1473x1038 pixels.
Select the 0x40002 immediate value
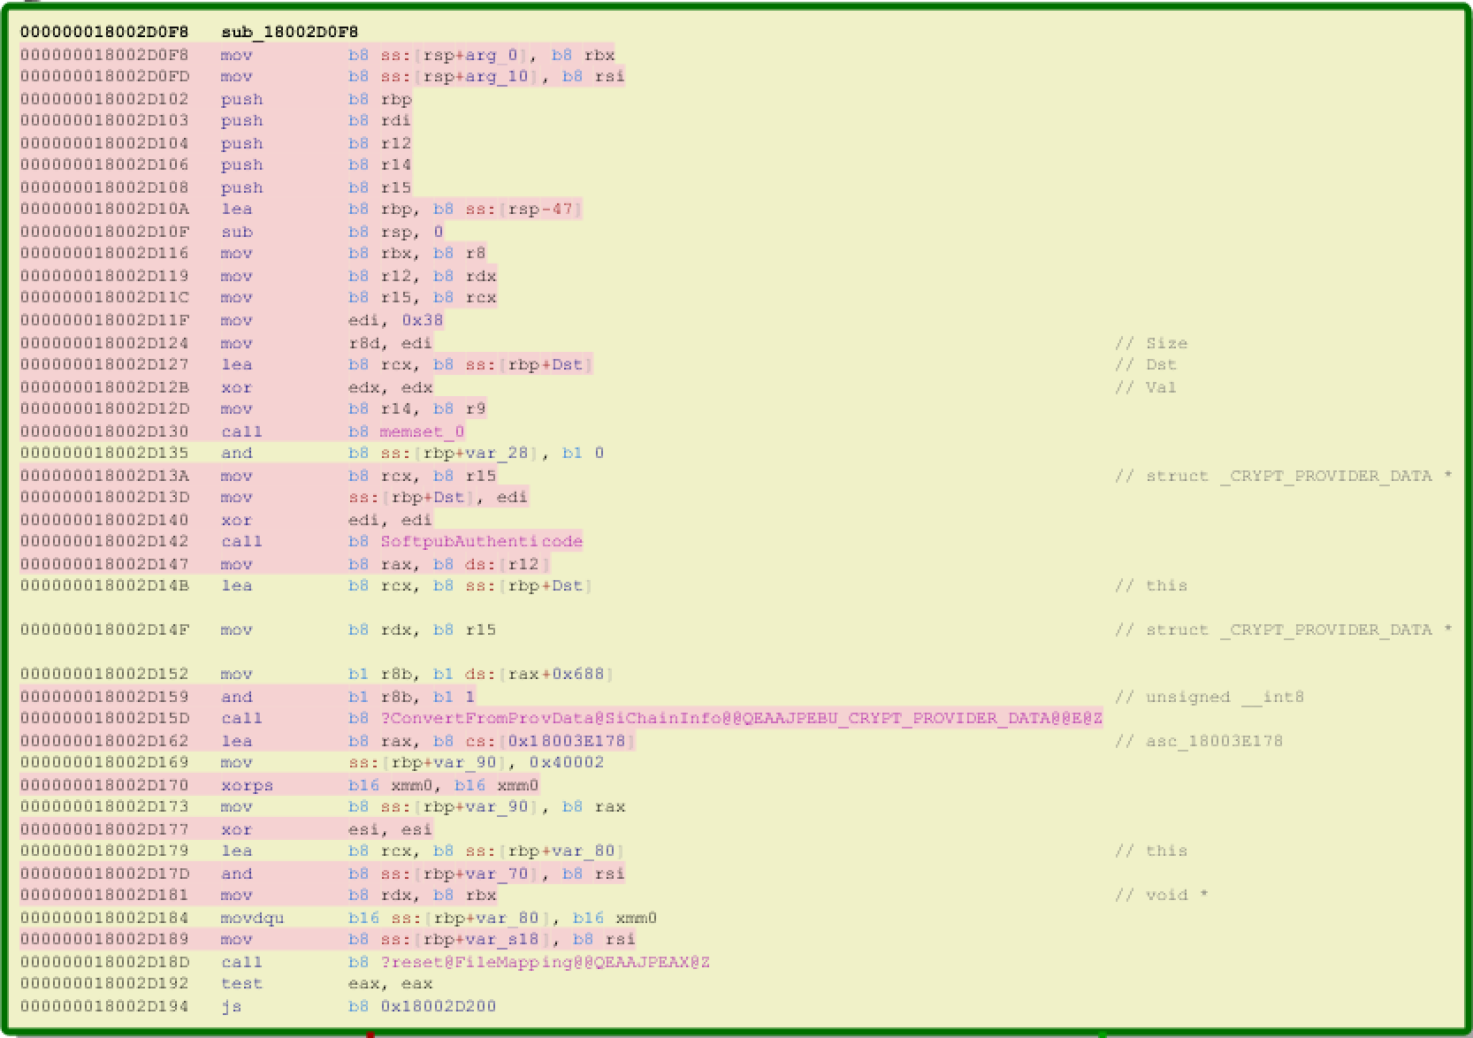click(x=566, y=762)
